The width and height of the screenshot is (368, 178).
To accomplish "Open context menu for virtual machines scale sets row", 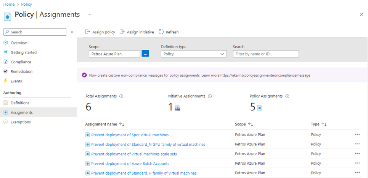I will point(357,154).
